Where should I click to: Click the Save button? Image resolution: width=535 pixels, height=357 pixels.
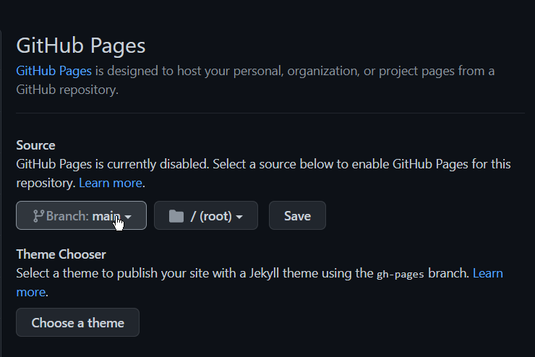297,215
